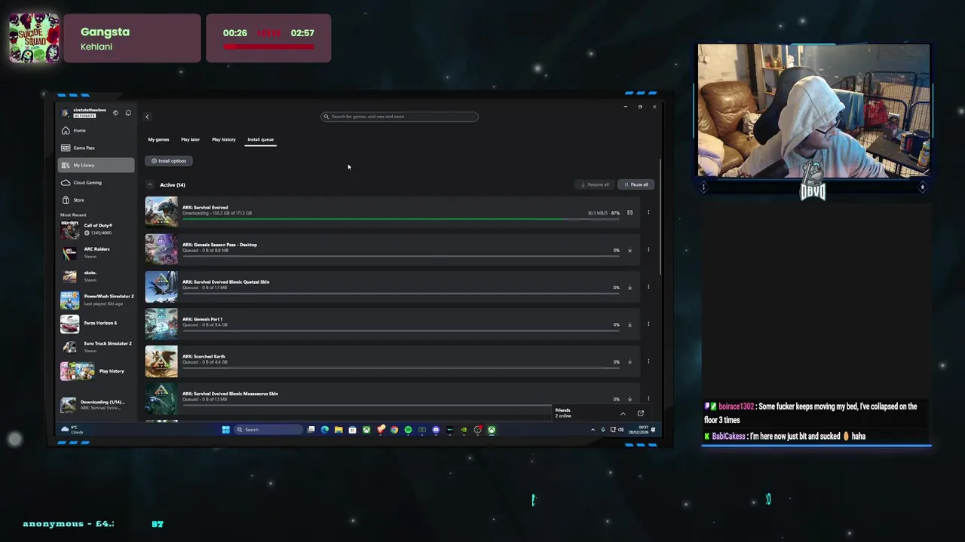965x542 pixels.
Task: Open the notifications bell
Action: pos(128,113)
